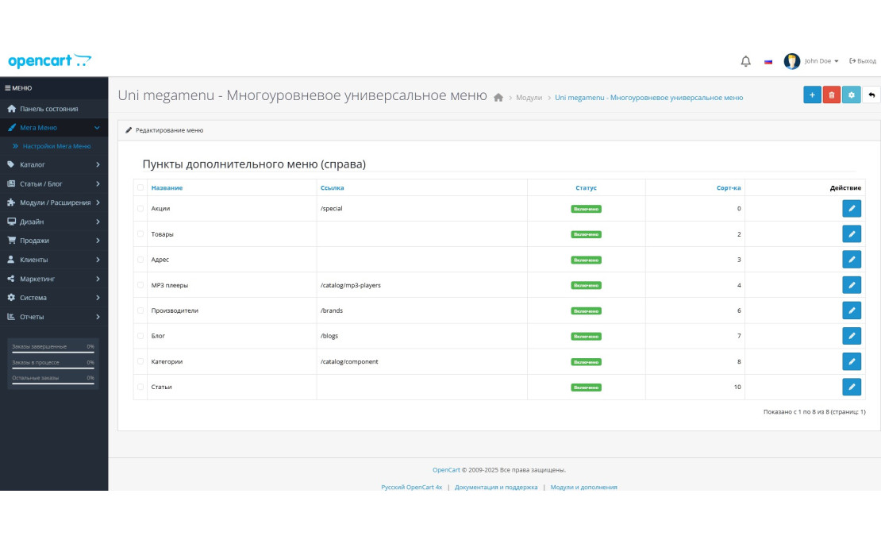Sort table by Ссылка column
Image resolution: width=881 pixels, height=536 pixels.
pos(332,187)
